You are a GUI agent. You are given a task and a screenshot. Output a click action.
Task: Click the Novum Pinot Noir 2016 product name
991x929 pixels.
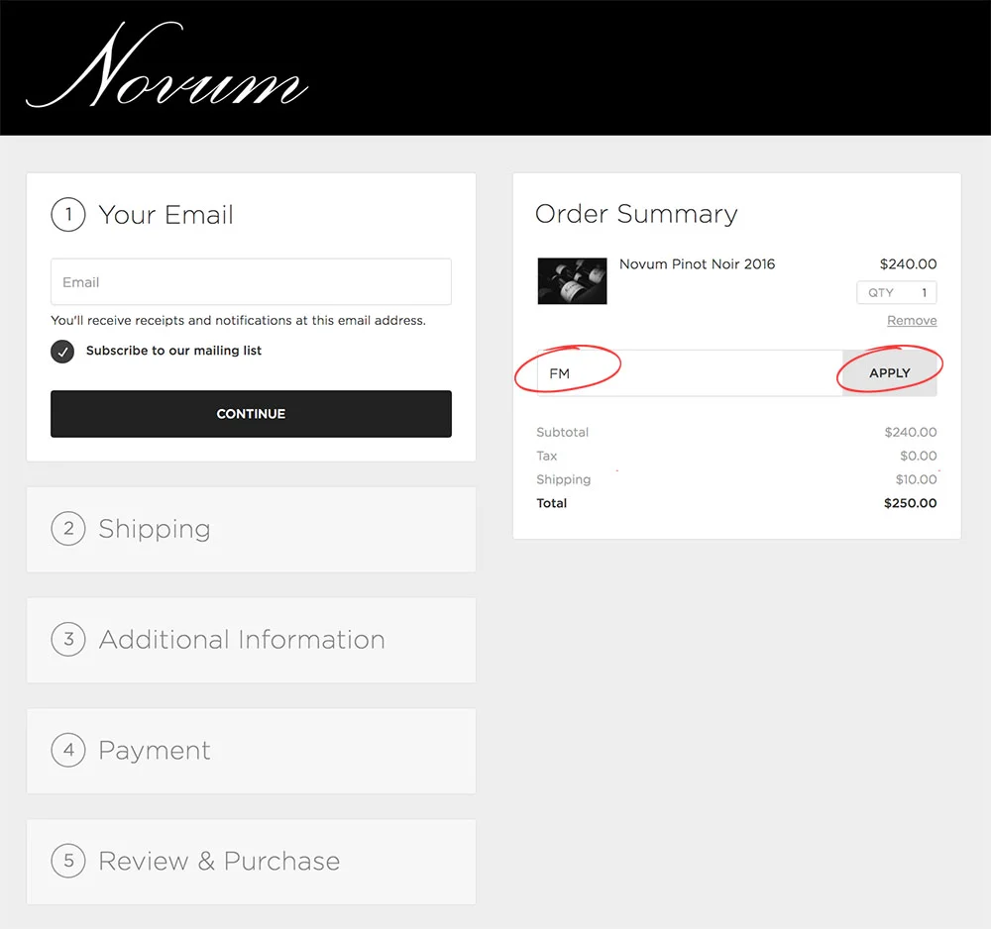click(x=697, y=264)
